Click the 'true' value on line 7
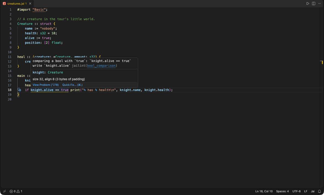Viewport: 324px width, 195px height. click(46, 38)
